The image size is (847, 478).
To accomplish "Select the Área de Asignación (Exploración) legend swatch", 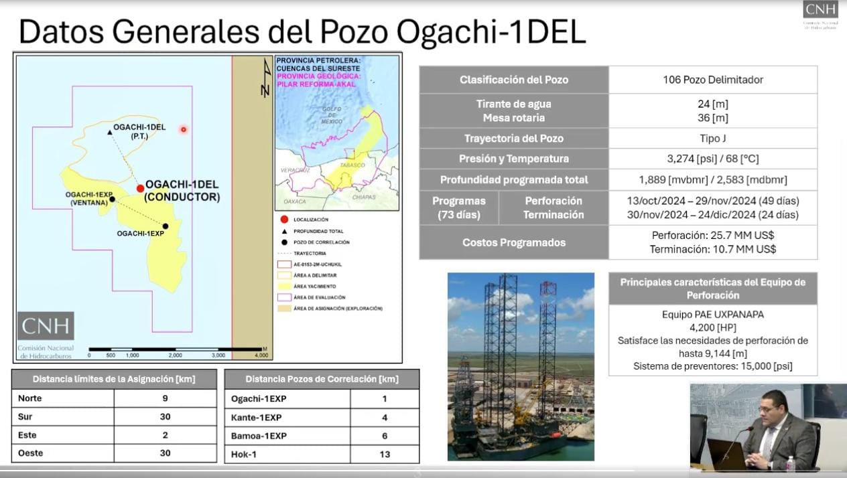I will (x=284, y=309).
